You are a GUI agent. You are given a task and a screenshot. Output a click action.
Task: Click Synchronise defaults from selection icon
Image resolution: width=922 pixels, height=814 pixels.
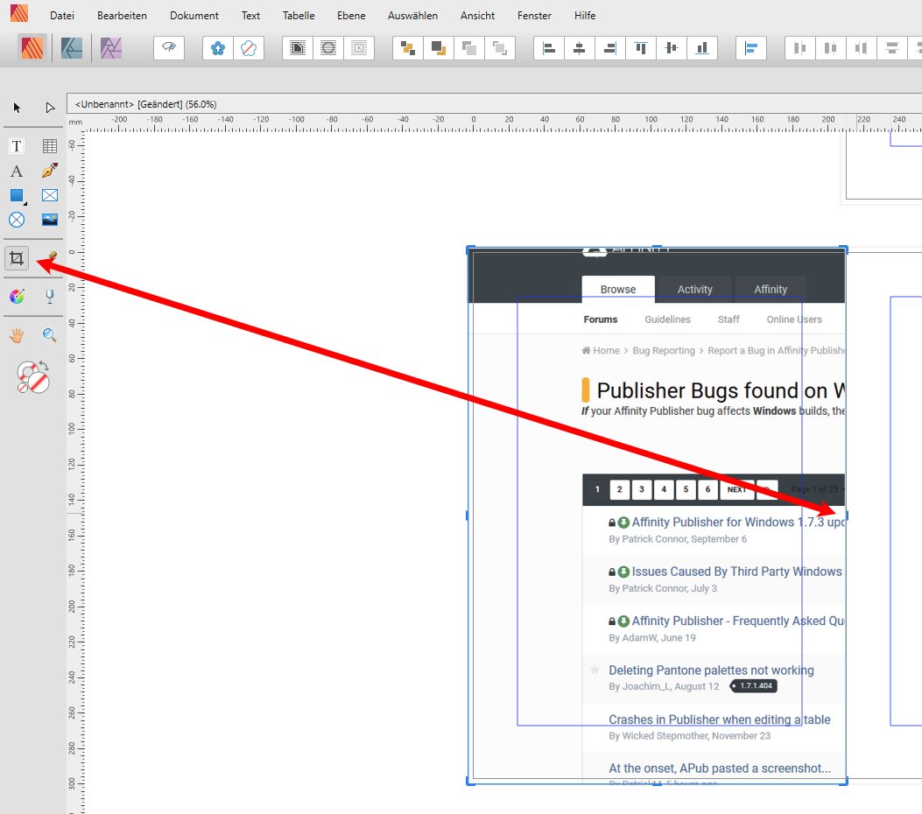click(x=217, y=47)
